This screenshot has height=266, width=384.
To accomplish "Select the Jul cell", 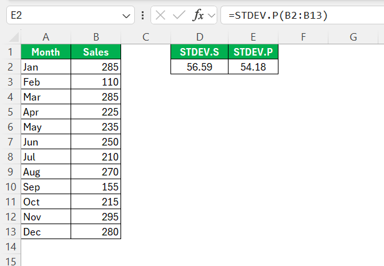I will click(x=46, y=157).
